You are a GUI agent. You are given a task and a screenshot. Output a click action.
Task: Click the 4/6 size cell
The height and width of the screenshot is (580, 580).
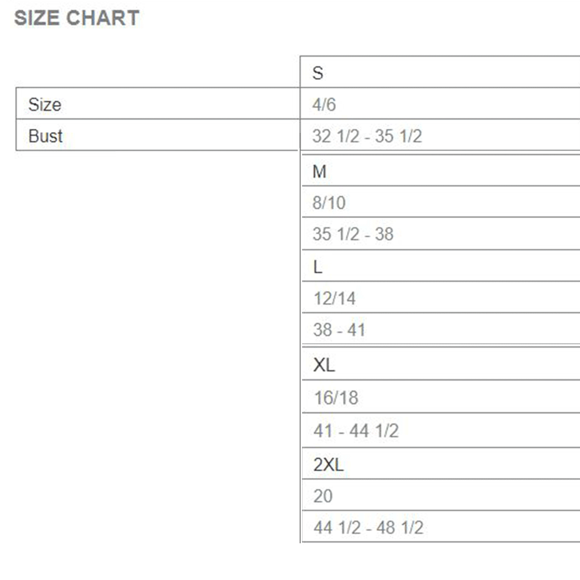(x=324, y=105)
